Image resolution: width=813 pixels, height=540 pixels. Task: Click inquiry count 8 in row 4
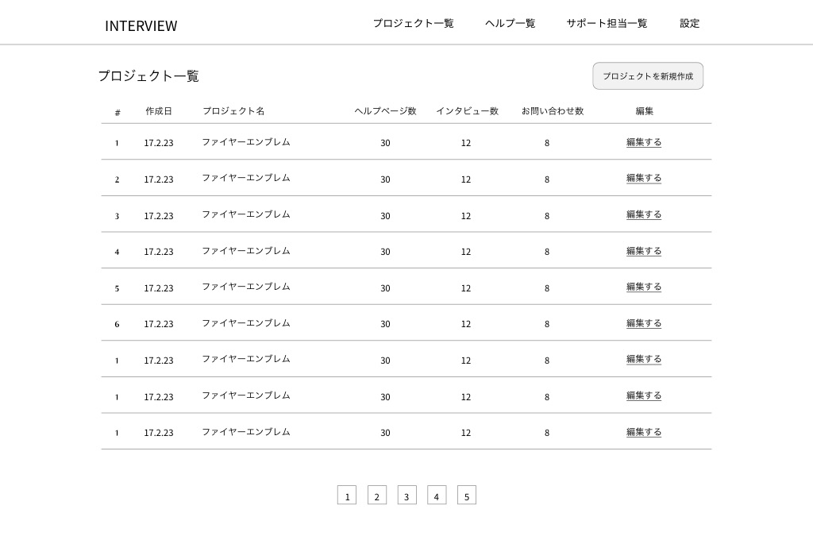pyautogui.click(x=547, y=252)
